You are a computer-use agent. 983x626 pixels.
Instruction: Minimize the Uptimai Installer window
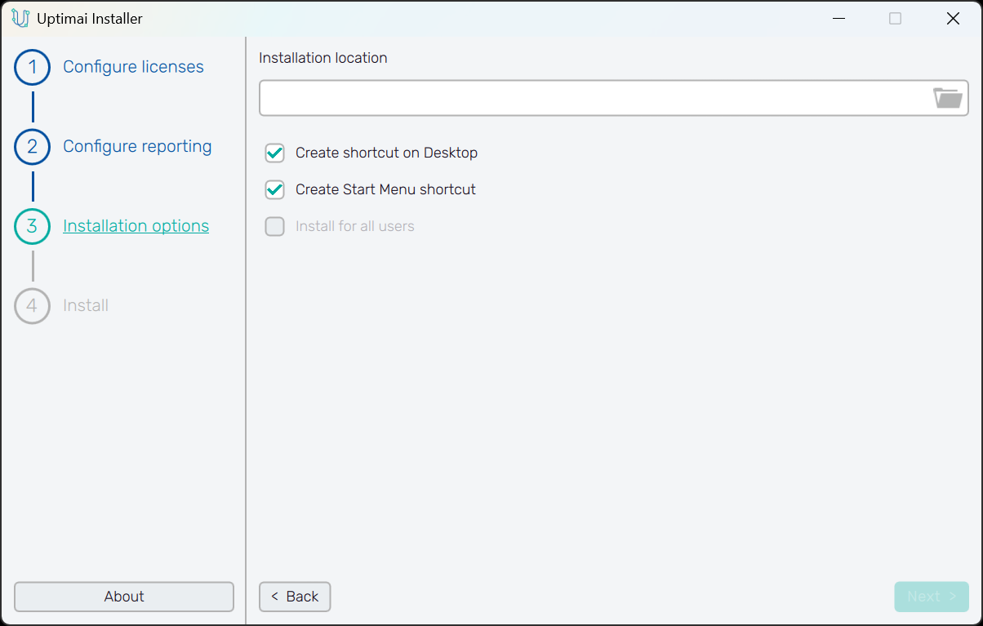tap(838, 18)
